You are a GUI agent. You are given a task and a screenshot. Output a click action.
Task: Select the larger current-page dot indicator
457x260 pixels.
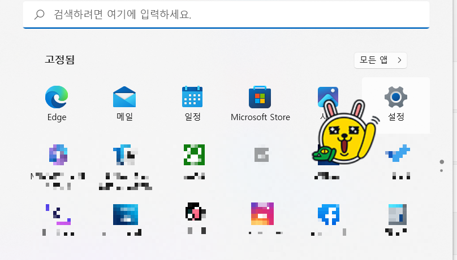[442, 162]
